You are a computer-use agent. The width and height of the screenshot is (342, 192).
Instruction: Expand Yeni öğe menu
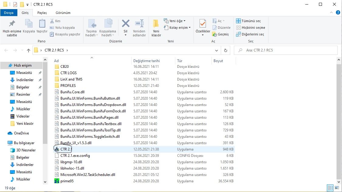pyautogui.click(x=174, y=21)
